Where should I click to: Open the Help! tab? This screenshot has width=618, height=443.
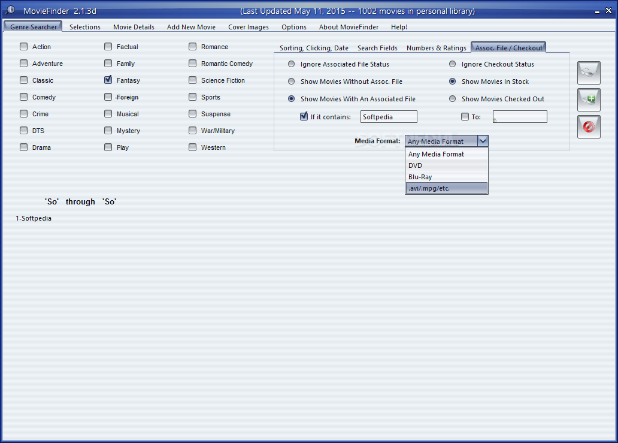pyautogui.click(x=399, y=27)
